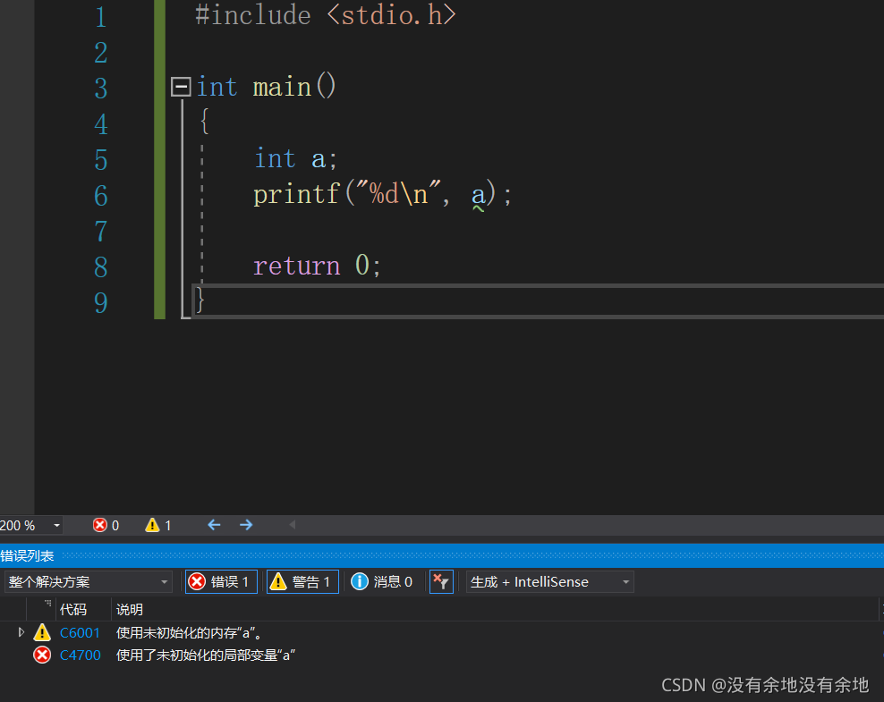Click line number 3 in the gutter

[101, 89]
